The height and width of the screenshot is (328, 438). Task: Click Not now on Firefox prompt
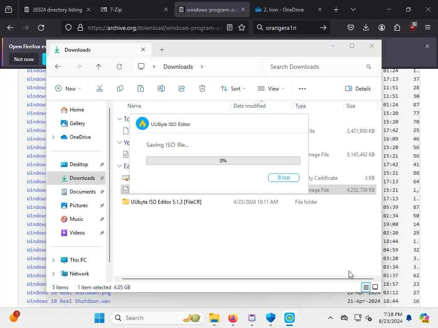point(24,59)
